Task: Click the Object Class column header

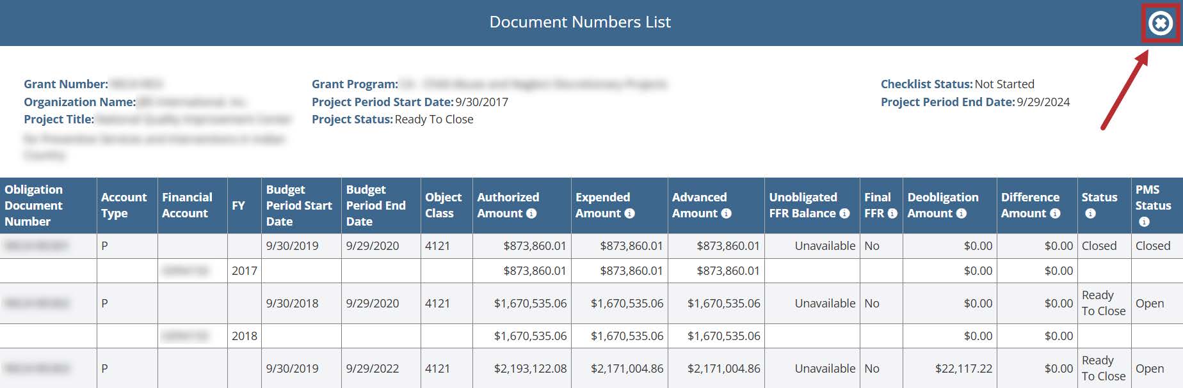Action: click(443, 205)
